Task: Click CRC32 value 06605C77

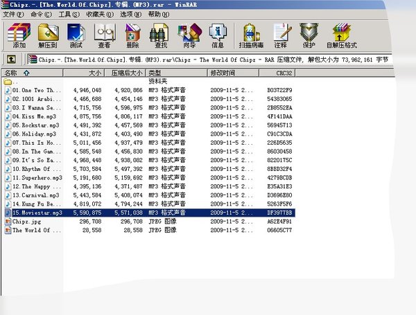Action: 279,231
